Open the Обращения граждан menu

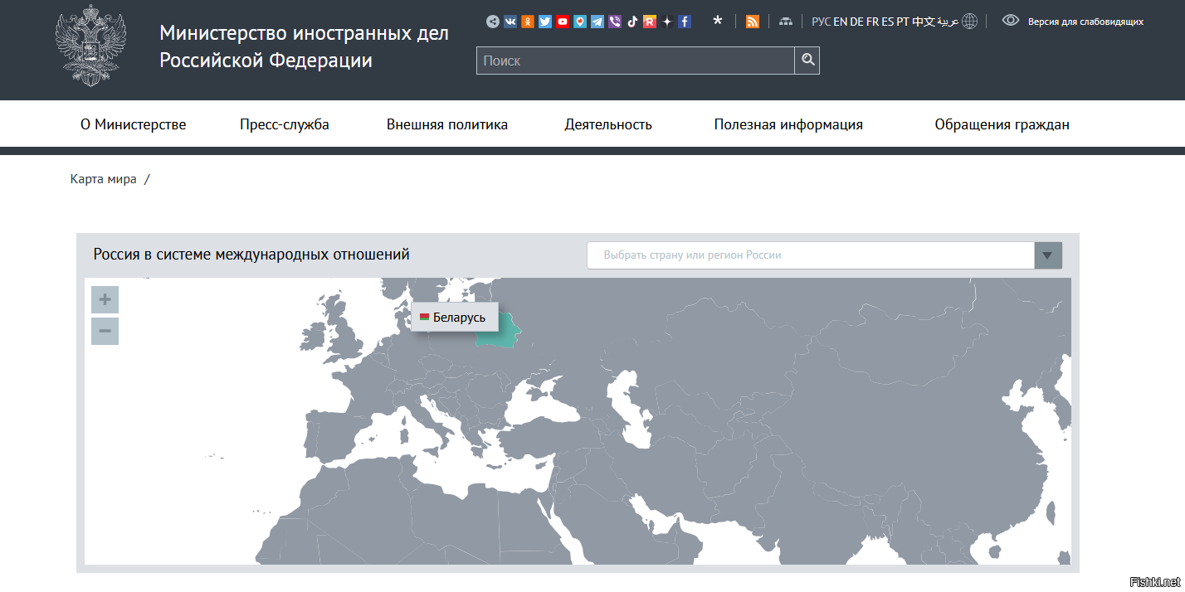1002,124
